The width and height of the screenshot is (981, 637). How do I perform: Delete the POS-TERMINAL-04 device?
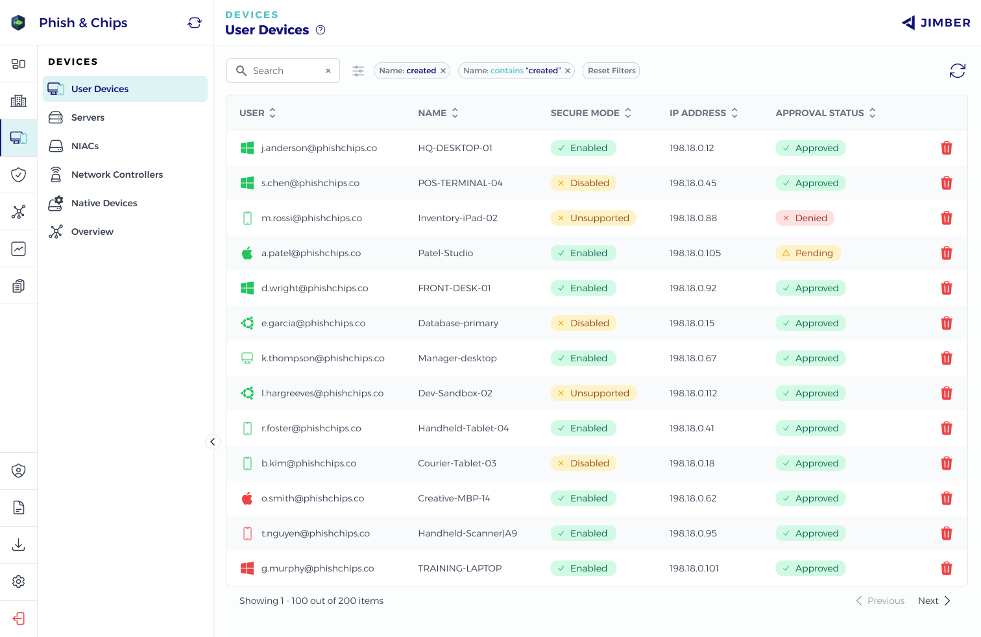[x=947, y=183]
